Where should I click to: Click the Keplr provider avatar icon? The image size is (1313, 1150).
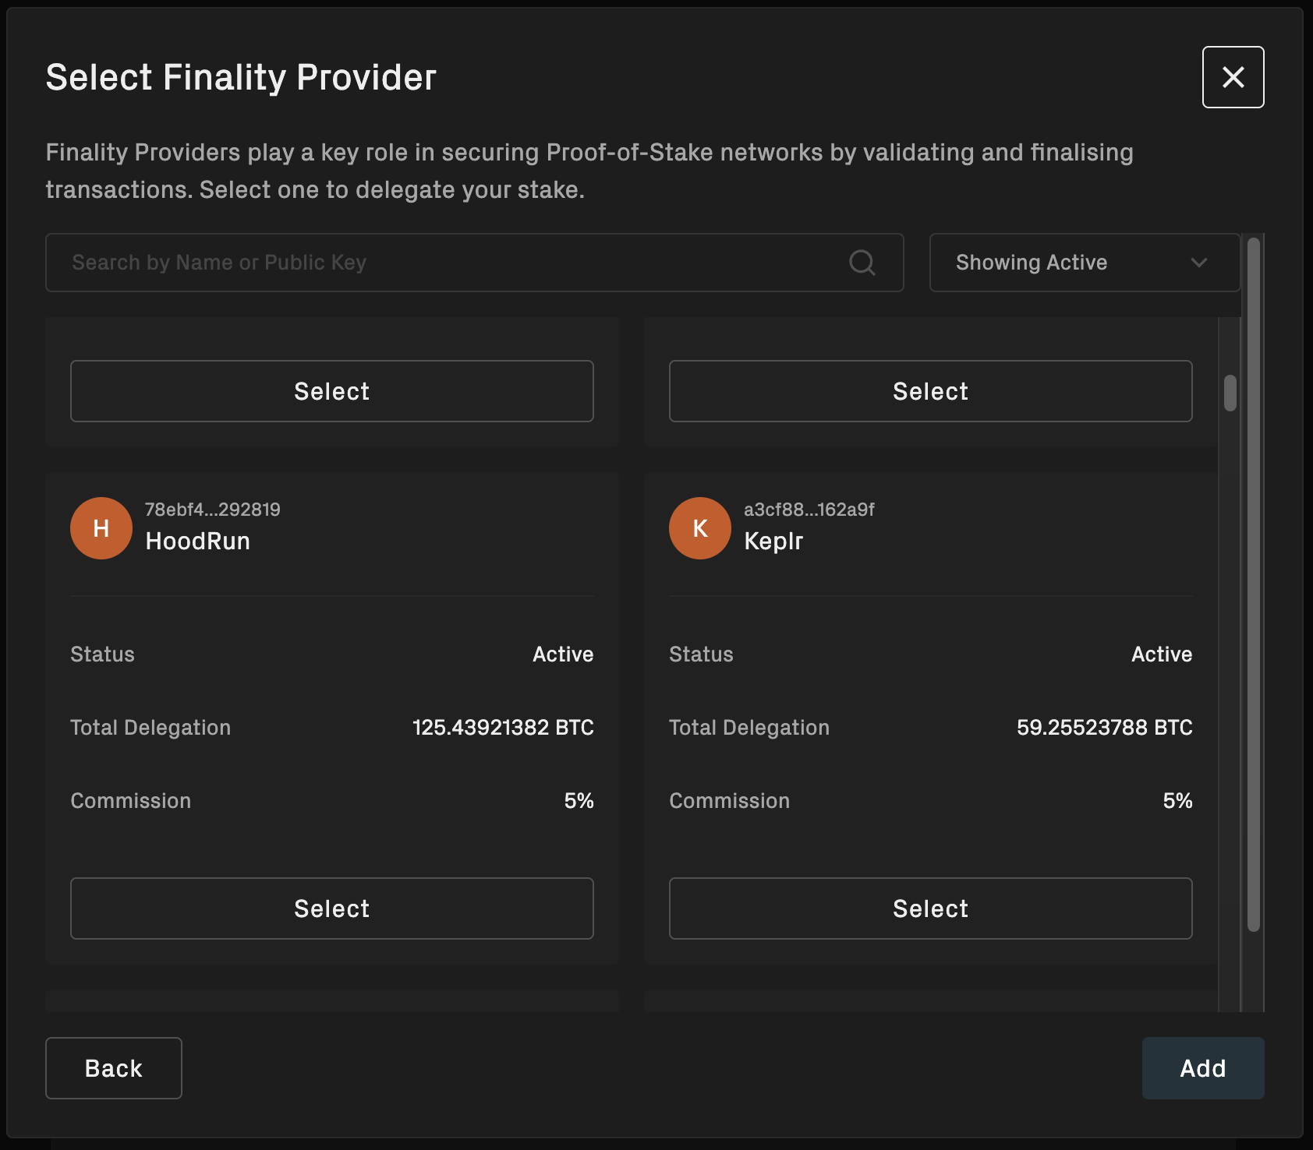pyautogui.click(x=699, y=527)
